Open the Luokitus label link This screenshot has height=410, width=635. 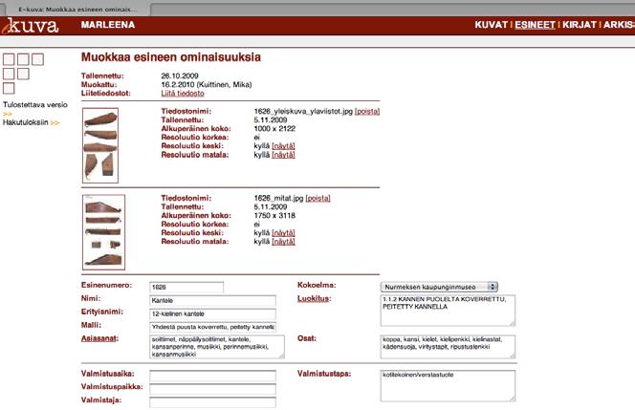point(313,299)
